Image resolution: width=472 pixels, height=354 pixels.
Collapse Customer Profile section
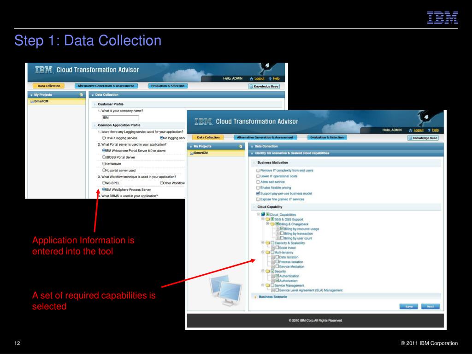(94, 105)
